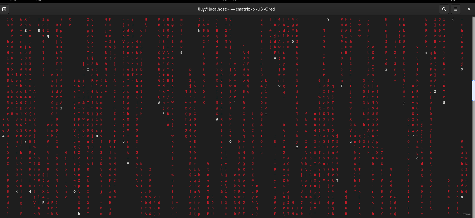This screenshot has width=475, height=218.
Task: Open a new terminal tab
Action: pos(4,9)
